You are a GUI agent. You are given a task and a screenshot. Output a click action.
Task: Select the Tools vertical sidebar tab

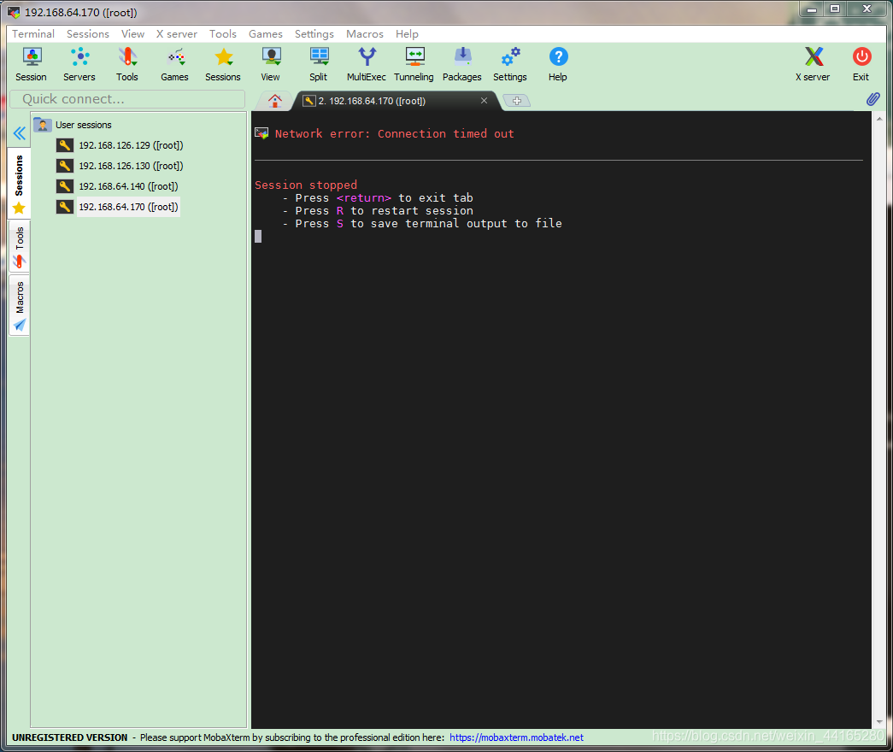pos(19,247)
